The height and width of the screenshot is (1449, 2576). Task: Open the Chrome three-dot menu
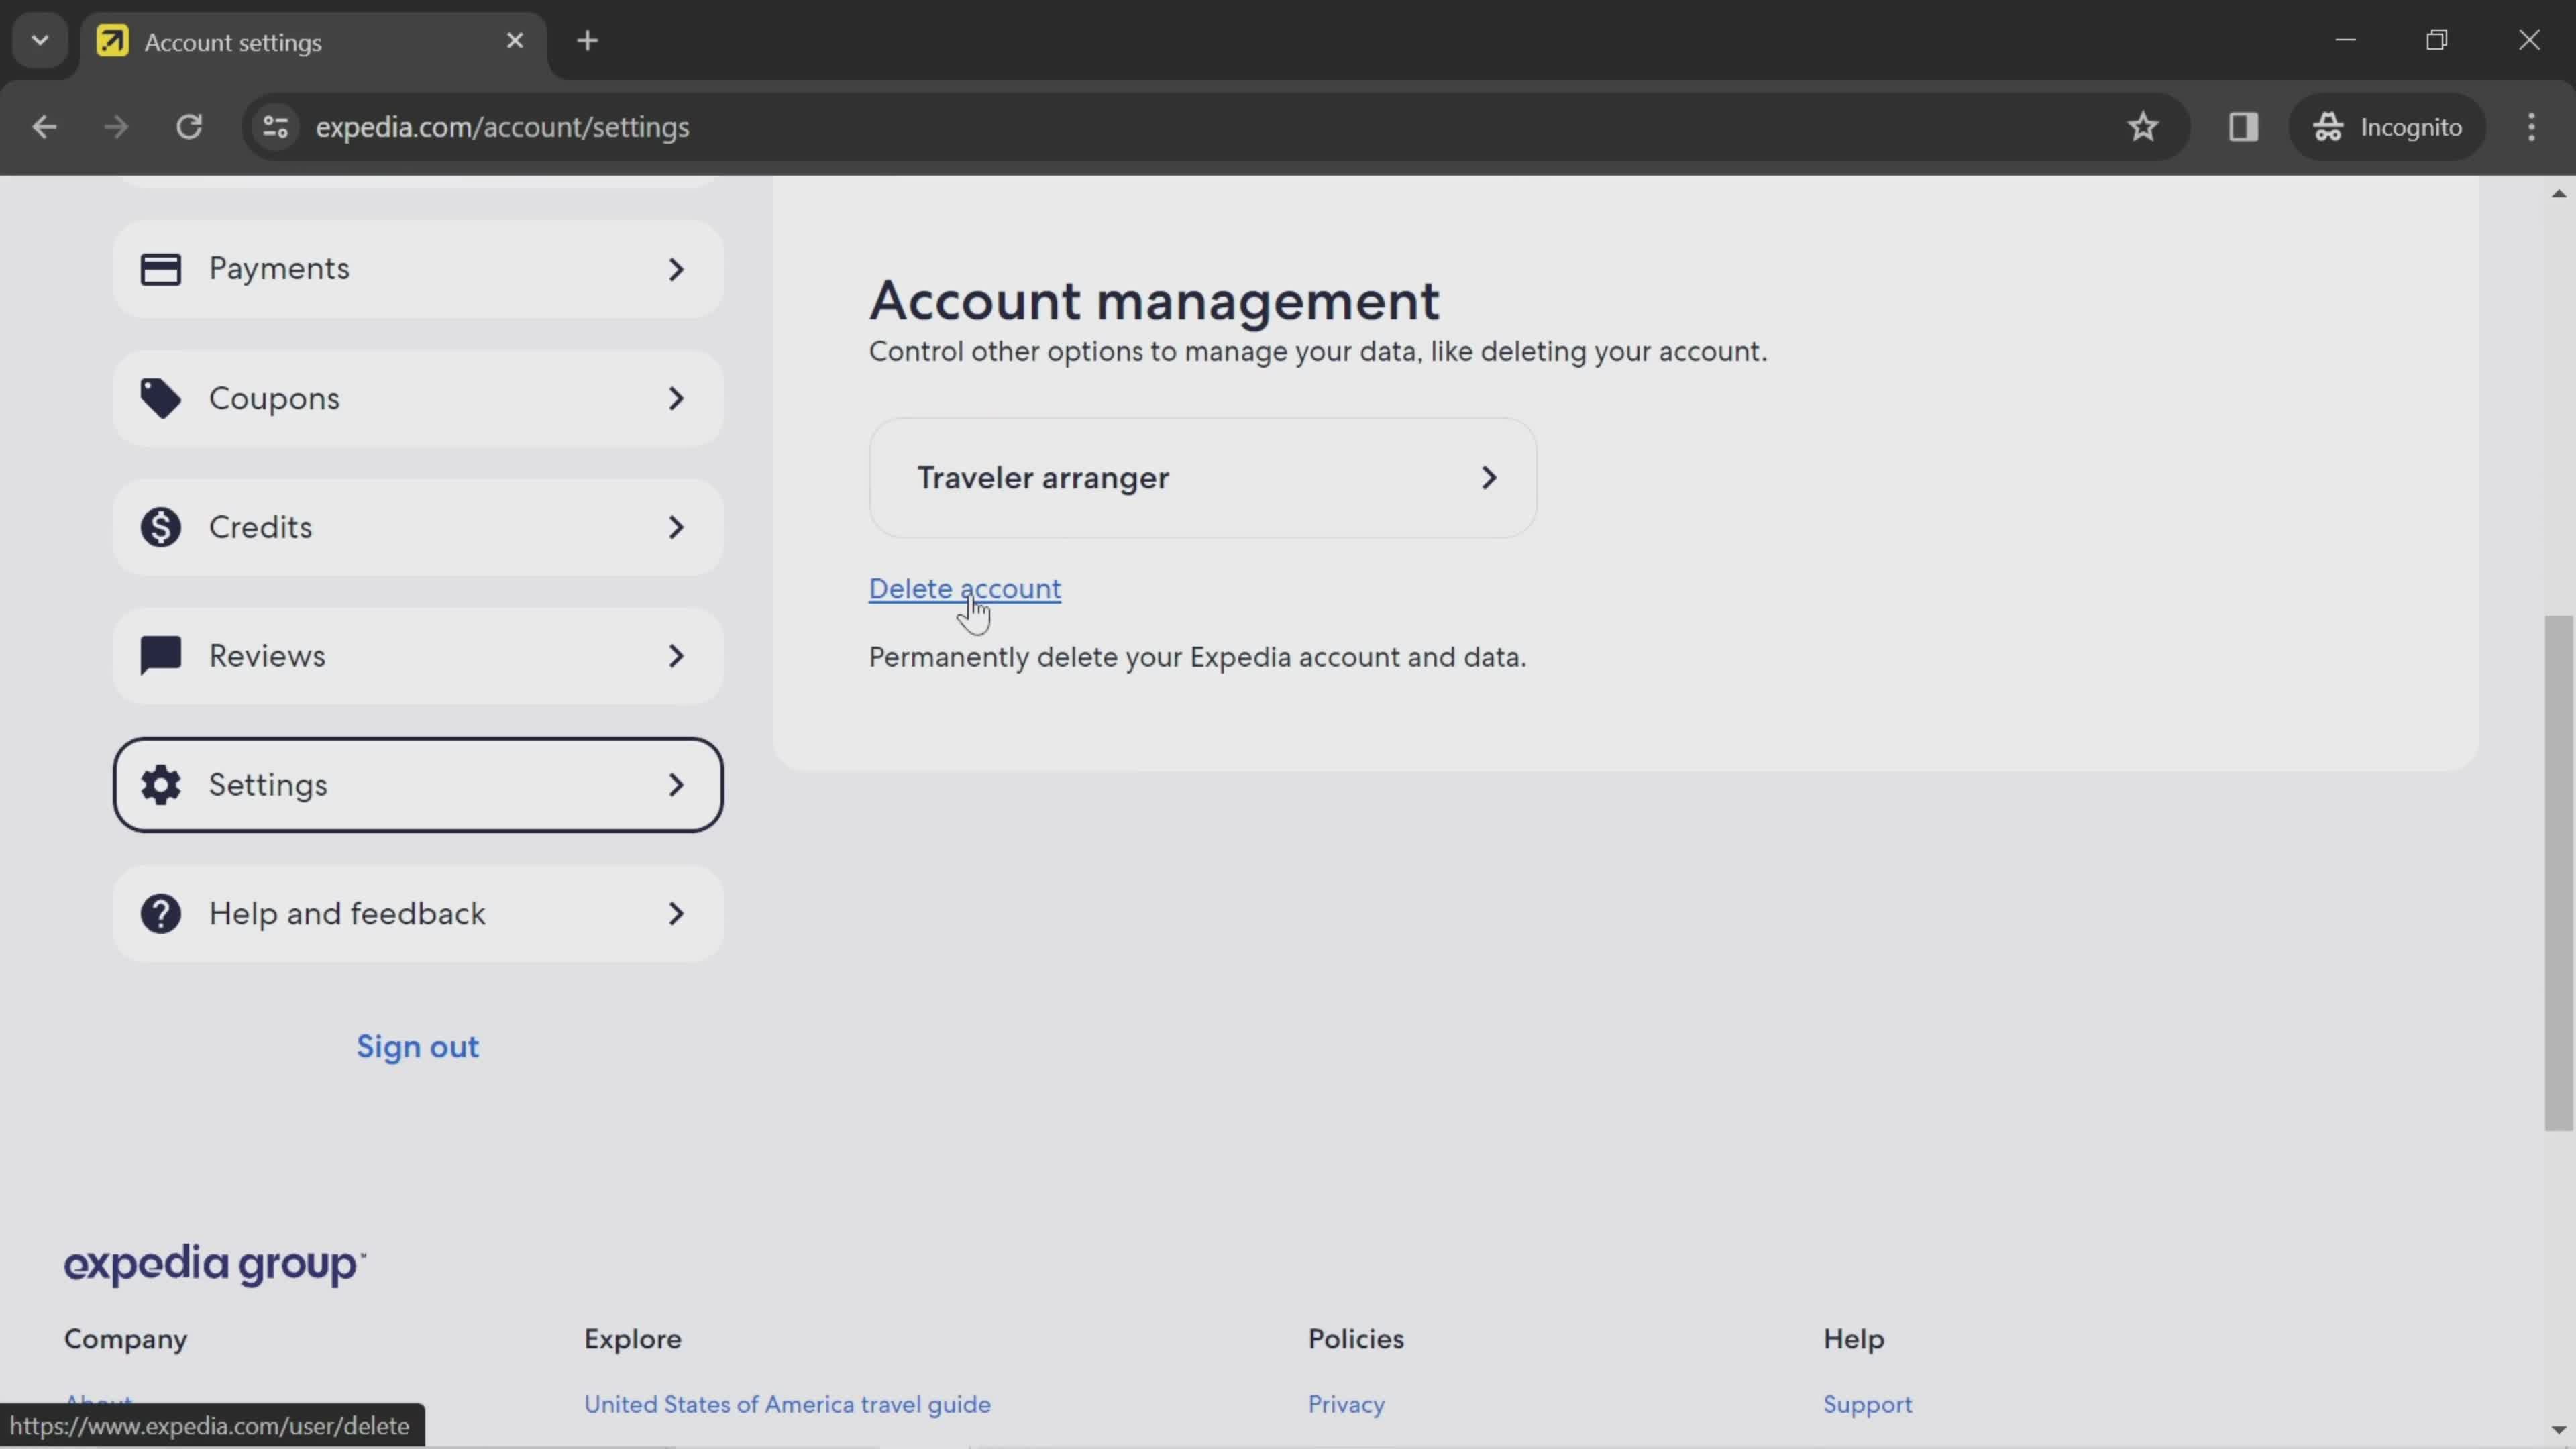click(x=2531, y=127)
